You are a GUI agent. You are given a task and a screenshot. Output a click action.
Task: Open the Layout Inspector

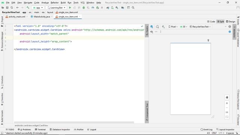(x=225, y=129)
